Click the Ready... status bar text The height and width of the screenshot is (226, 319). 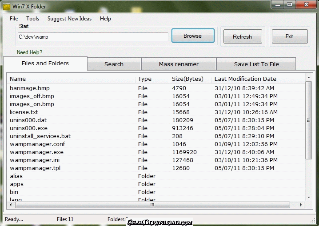14,219
